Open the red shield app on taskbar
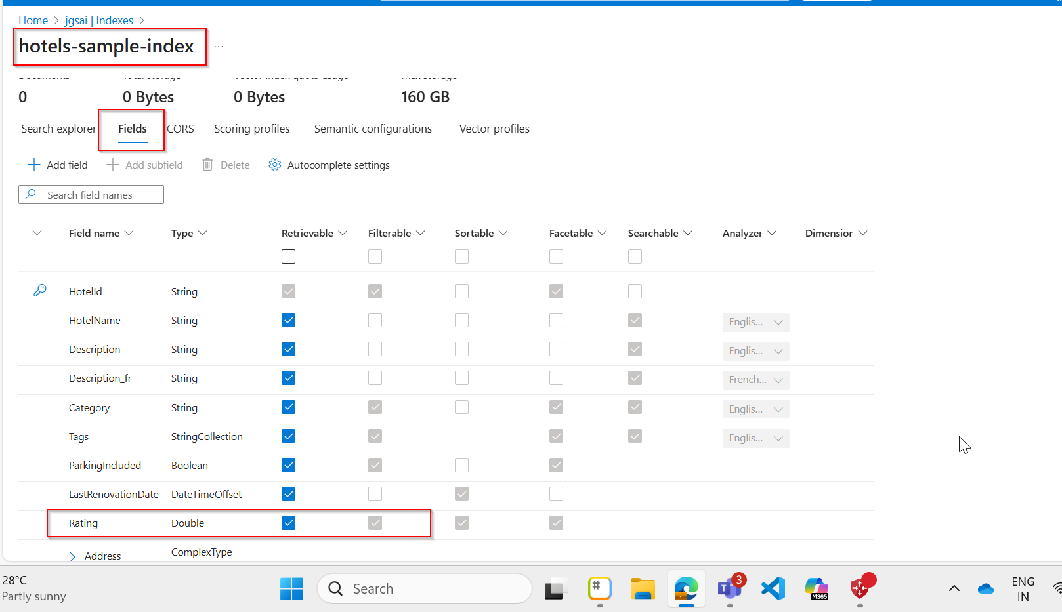1062x612 pixels. (x=861, y=587)
